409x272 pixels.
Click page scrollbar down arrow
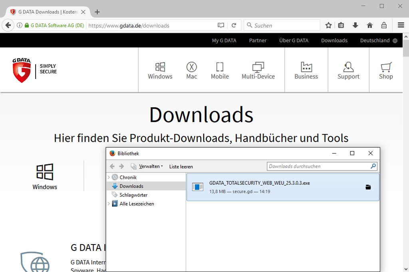pyautogui.click(x=406, y=269)
